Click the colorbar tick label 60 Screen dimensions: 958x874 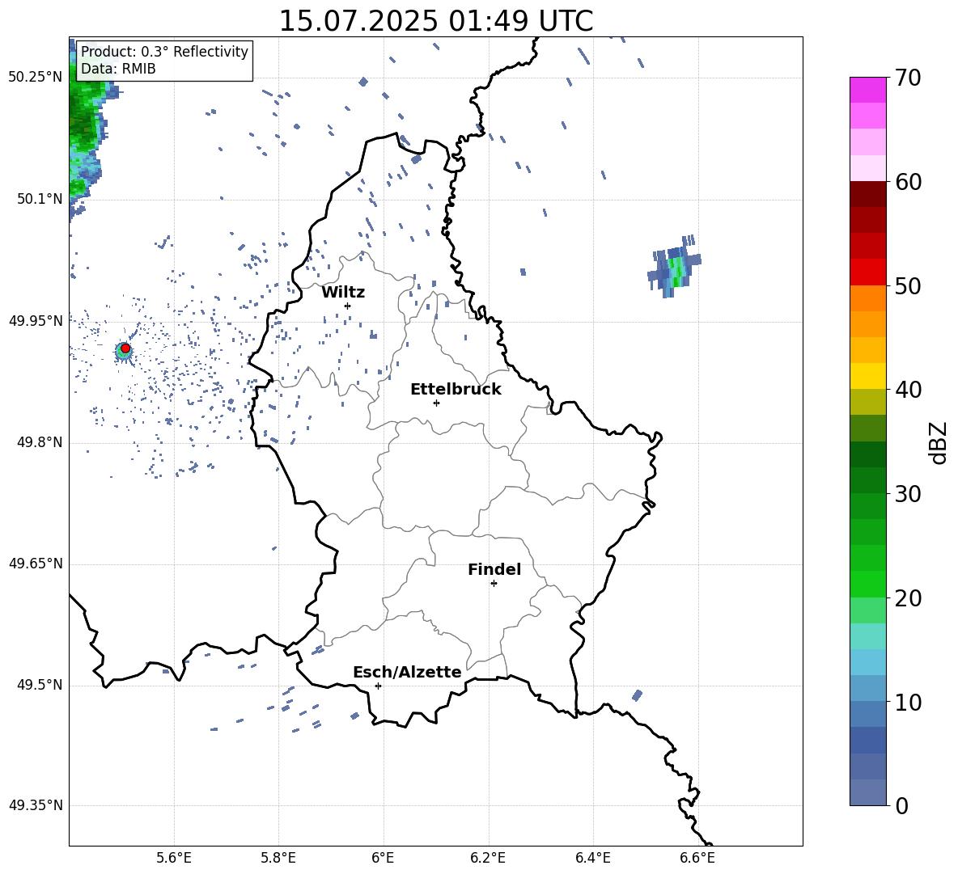909,182
